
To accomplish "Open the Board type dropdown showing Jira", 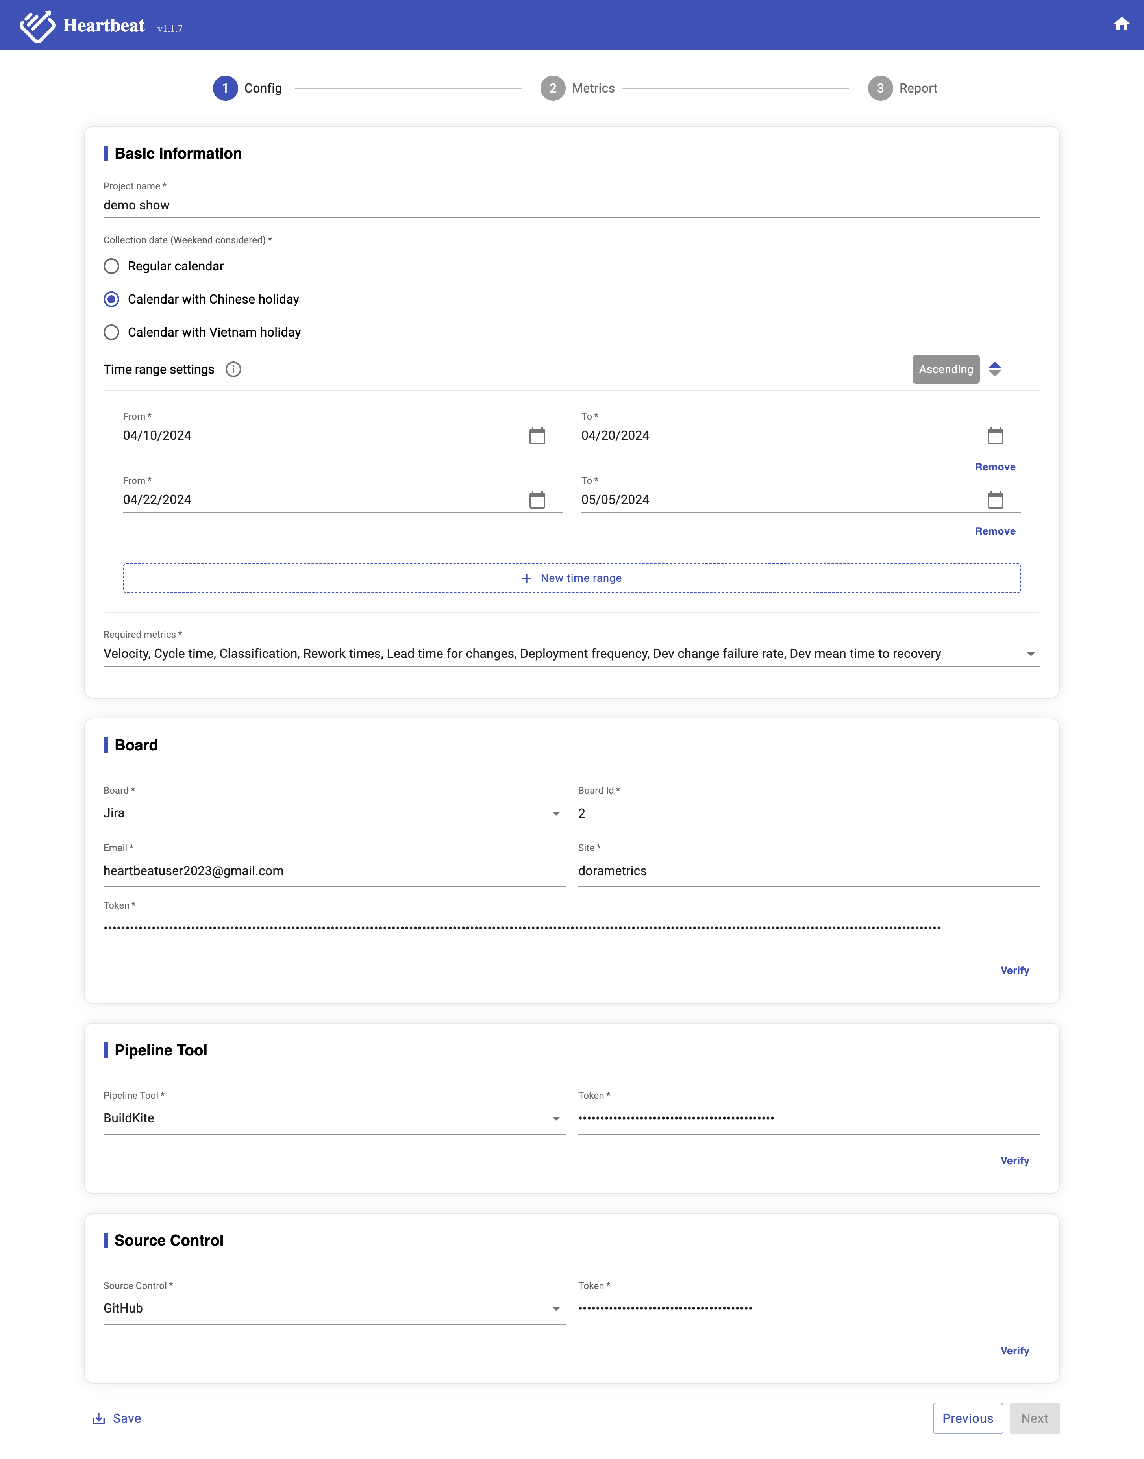I will click(555, 814).
